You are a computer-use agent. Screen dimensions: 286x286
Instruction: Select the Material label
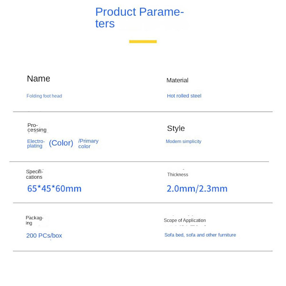(x=177, y=80)
